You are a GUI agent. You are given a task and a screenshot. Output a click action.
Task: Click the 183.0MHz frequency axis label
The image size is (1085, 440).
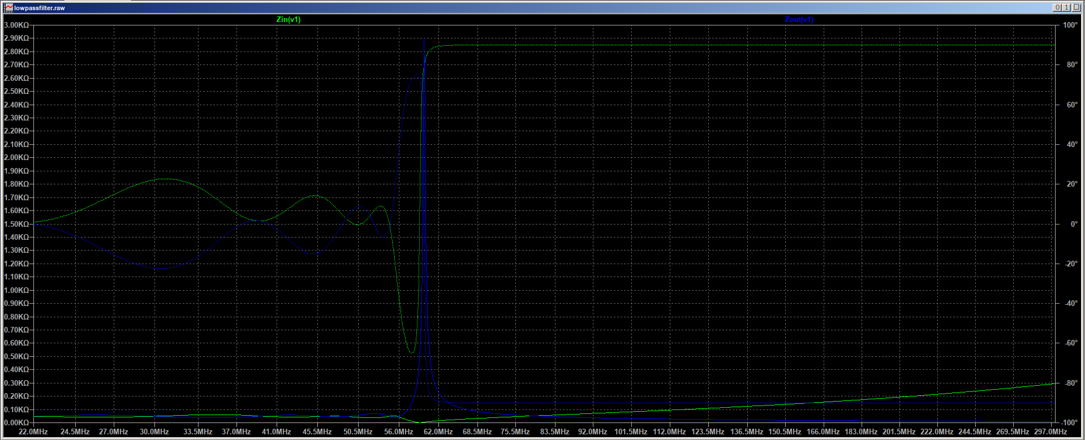[x=861, y=432]
